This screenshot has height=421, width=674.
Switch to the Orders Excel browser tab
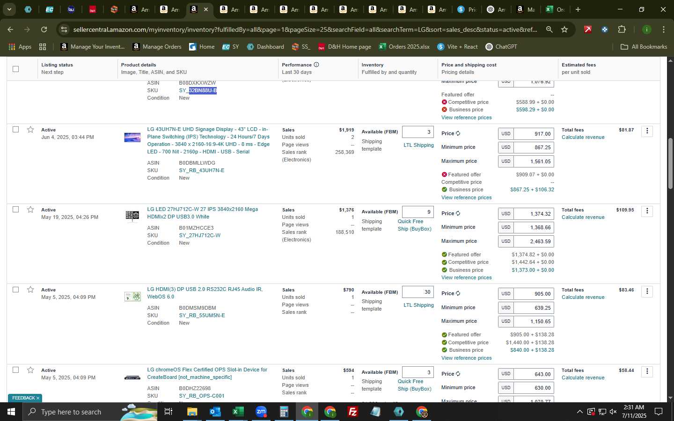pos(555,9)
